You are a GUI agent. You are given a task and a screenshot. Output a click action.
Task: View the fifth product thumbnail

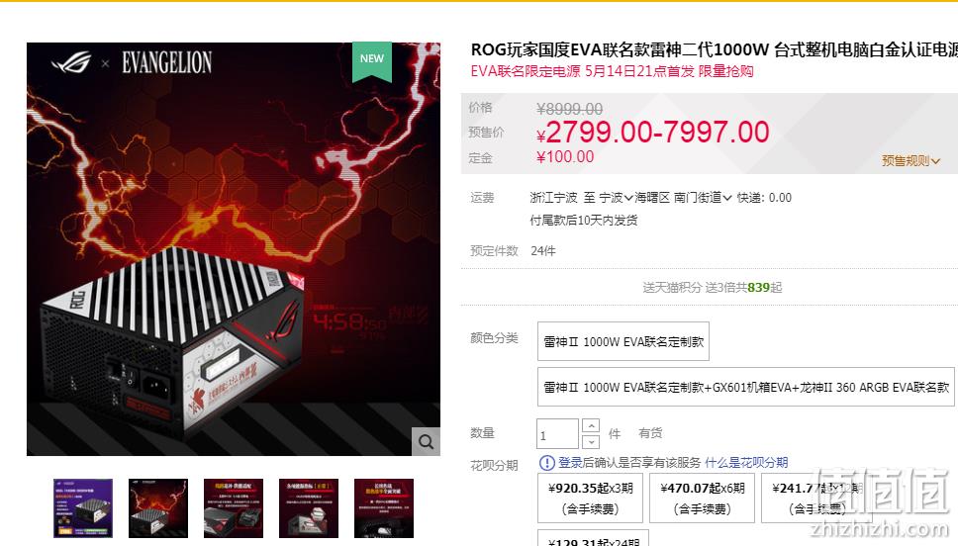[x=384, y=508]
